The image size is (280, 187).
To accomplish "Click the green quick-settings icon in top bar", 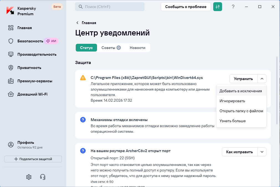I will click(x=218, y=6).
